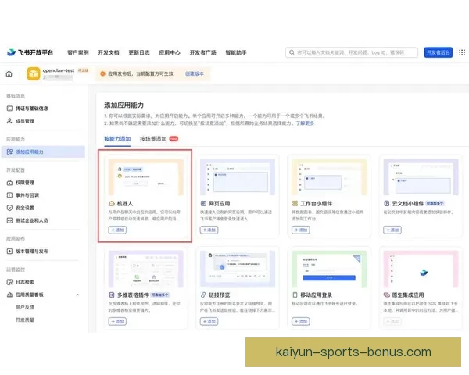
Task: Add the 多维表格插件 capability
Action: [117, 321]
